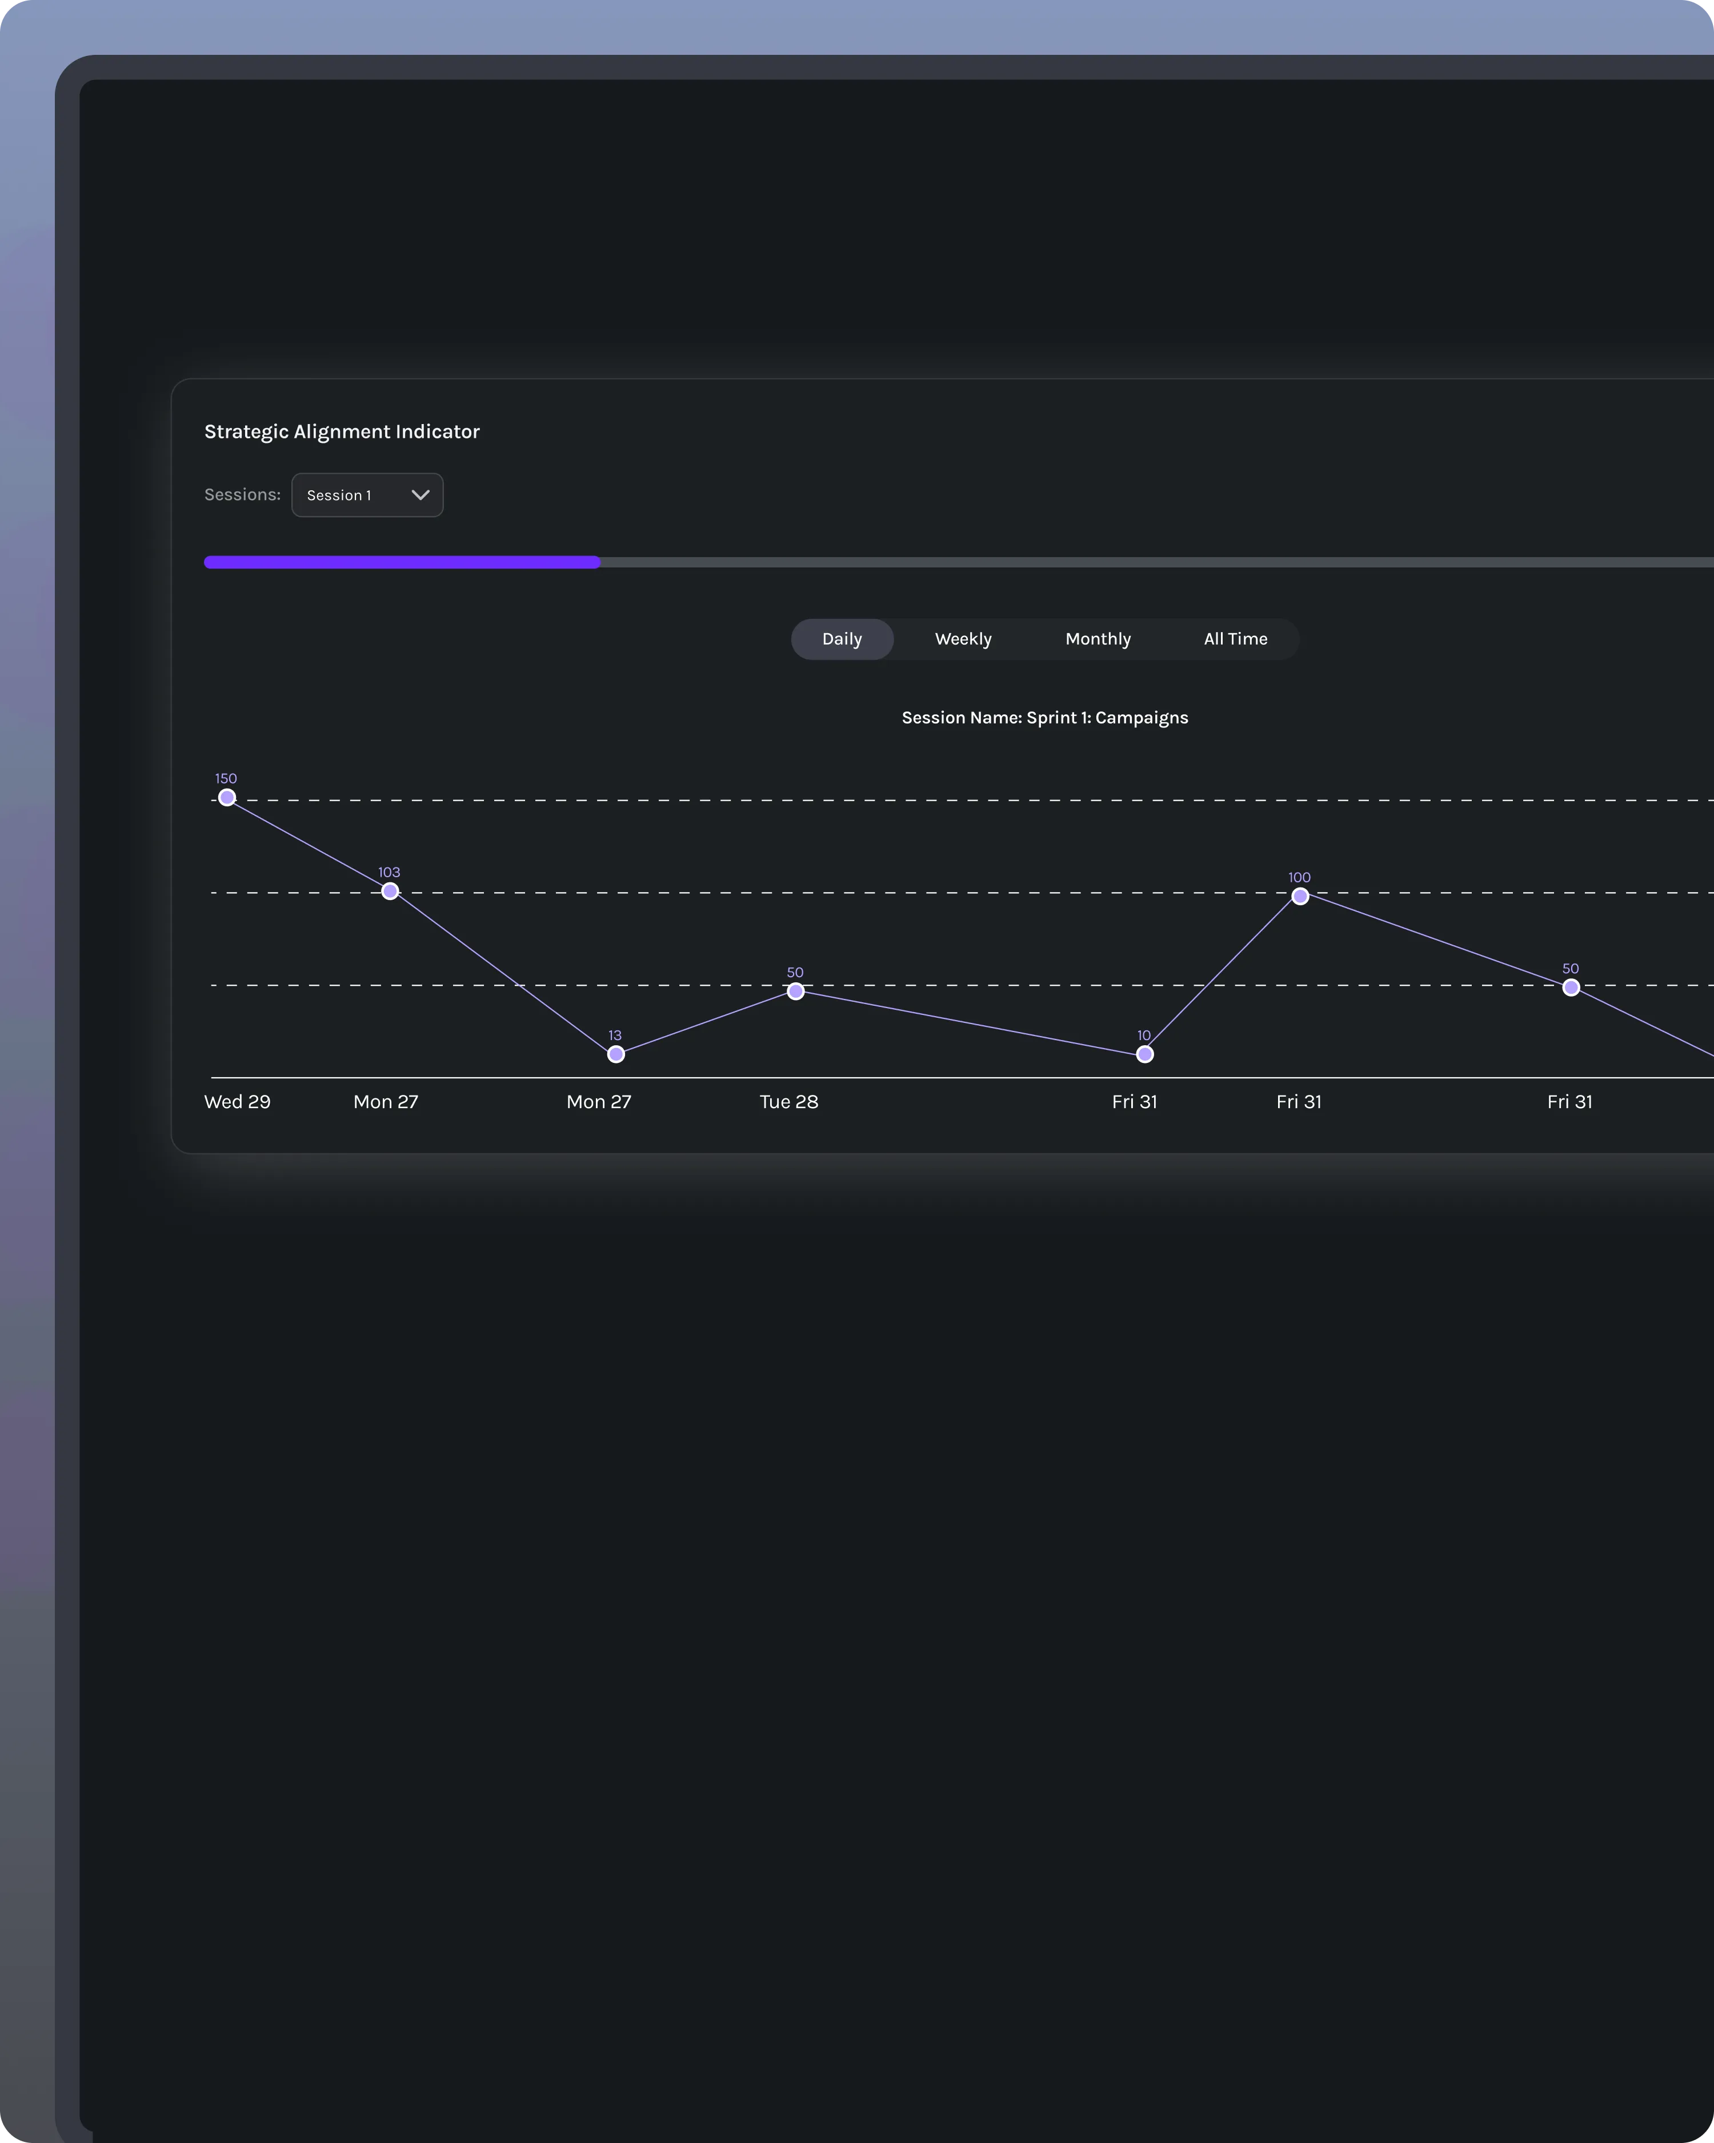Select the Daily tab
This screenshot has width=1714, height=2143.
click(x=842, y=639)
